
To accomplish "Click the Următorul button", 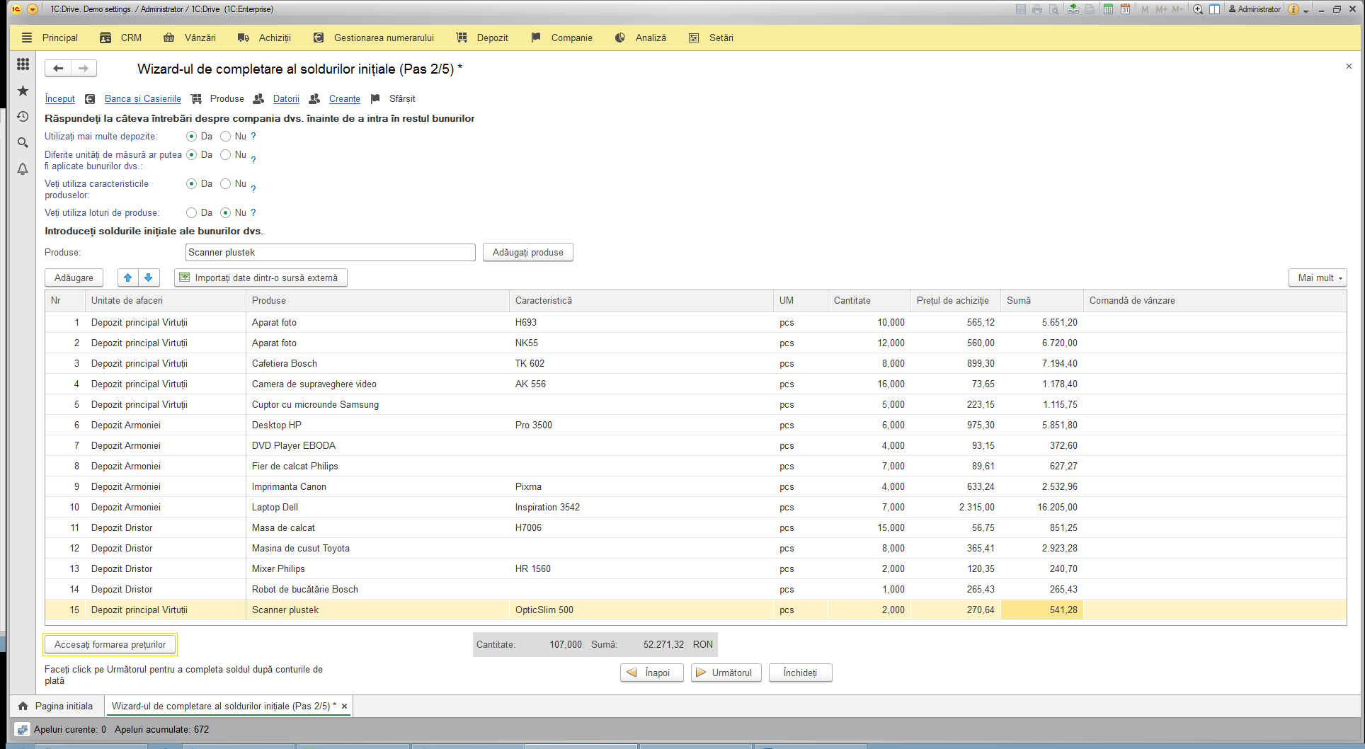I will (x=726, y=673).
